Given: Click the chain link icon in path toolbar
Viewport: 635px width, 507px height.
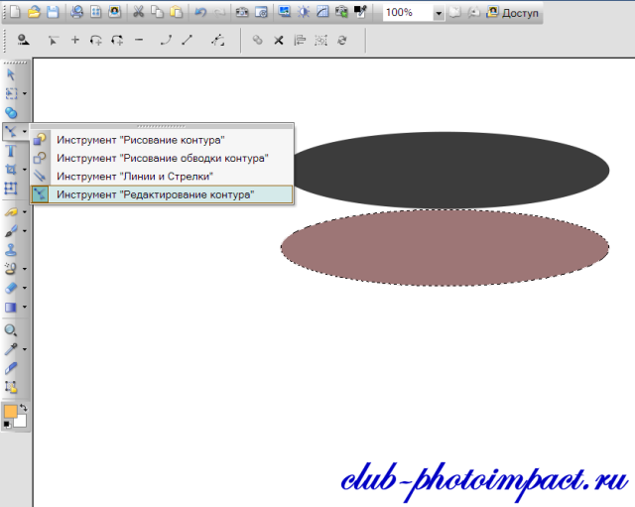Looking at the screenshot, I should click(x=258, y=40).
